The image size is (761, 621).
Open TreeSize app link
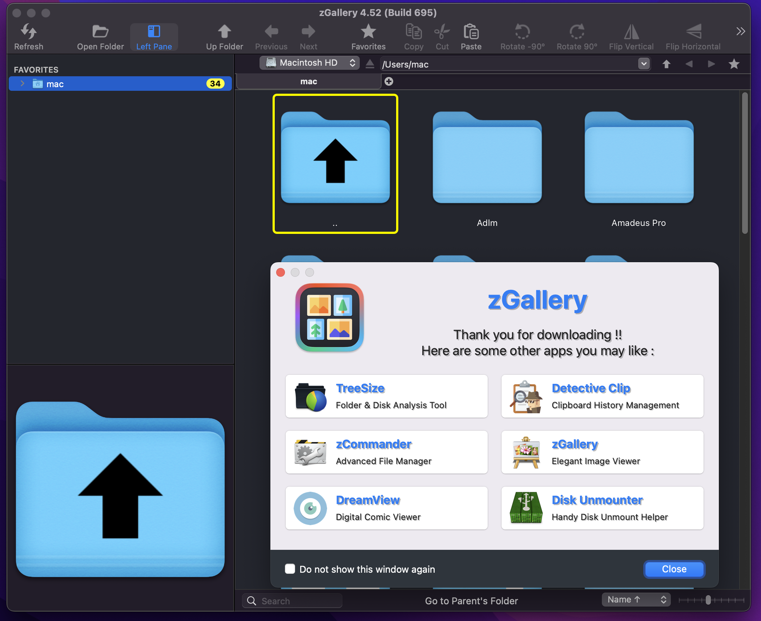pos(386,396)
